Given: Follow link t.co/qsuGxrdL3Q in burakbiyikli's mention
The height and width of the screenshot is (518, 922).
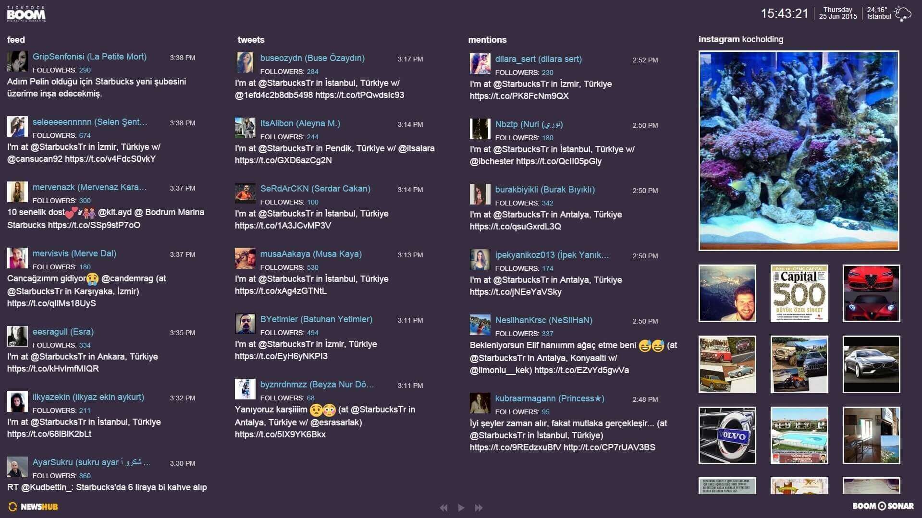Looking at the screenshot, I should pos(515,227).
